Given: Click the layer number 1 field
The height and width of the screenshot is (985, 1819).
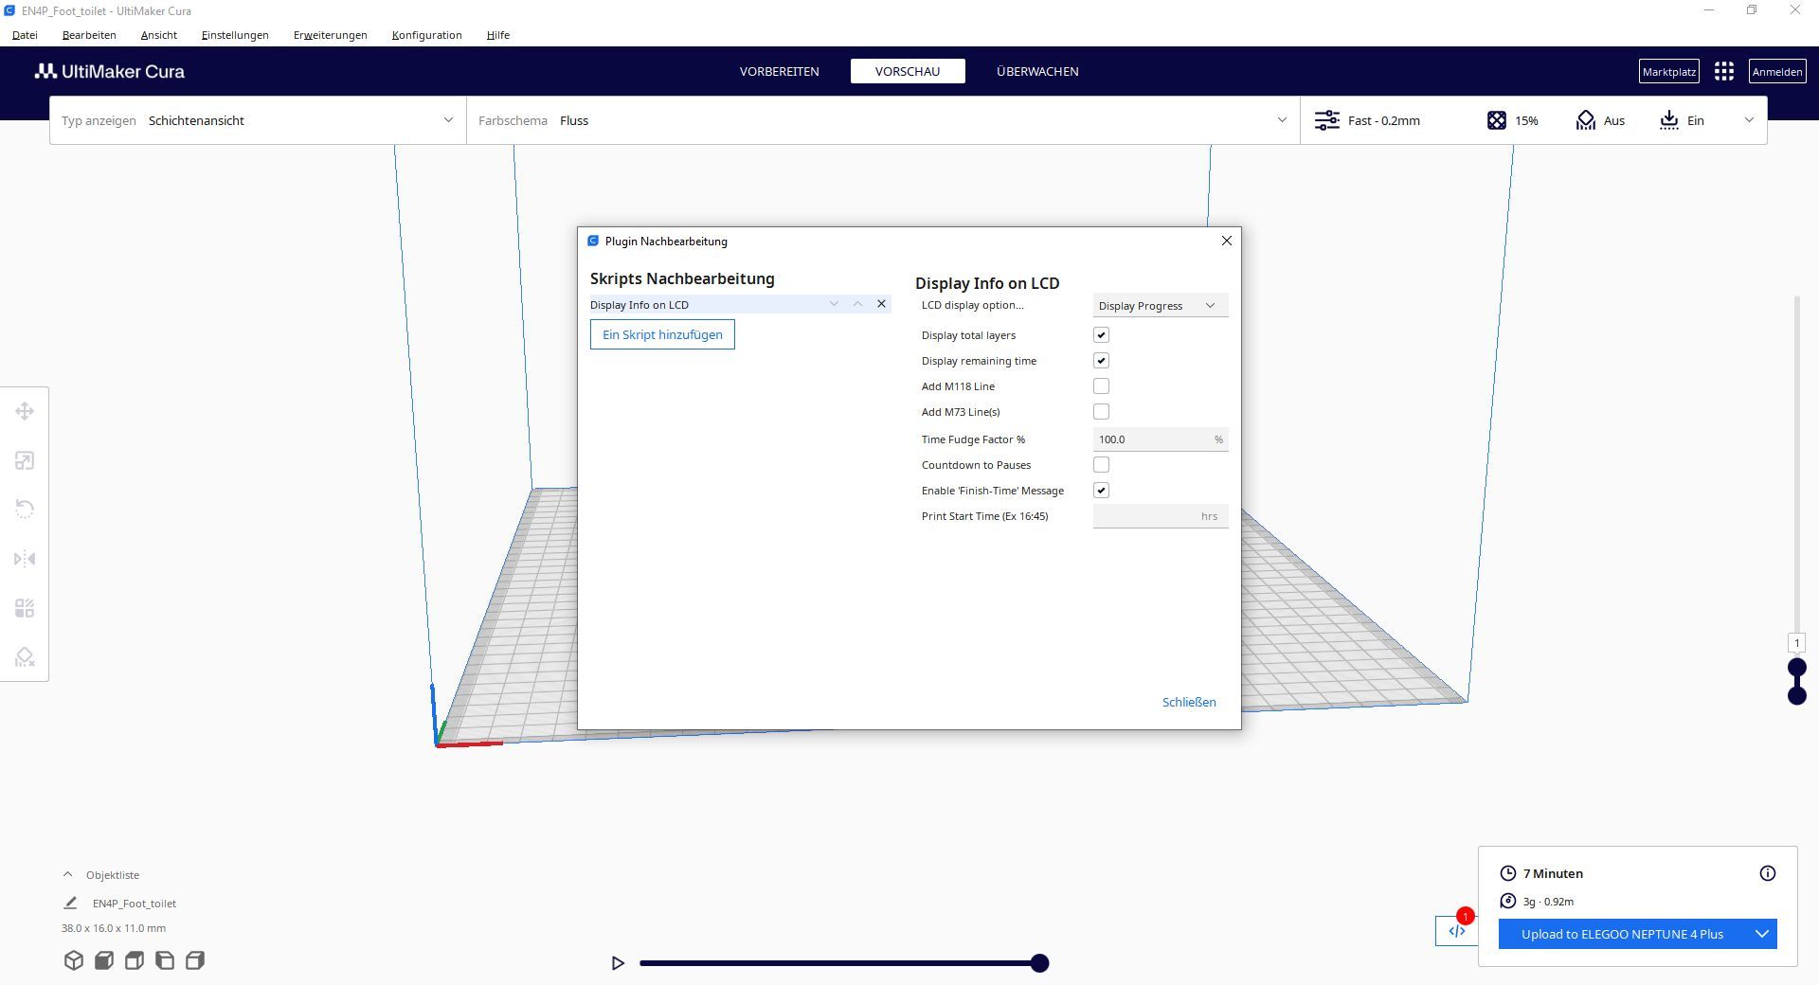Looking at the screenshot, I should 1796,643.
